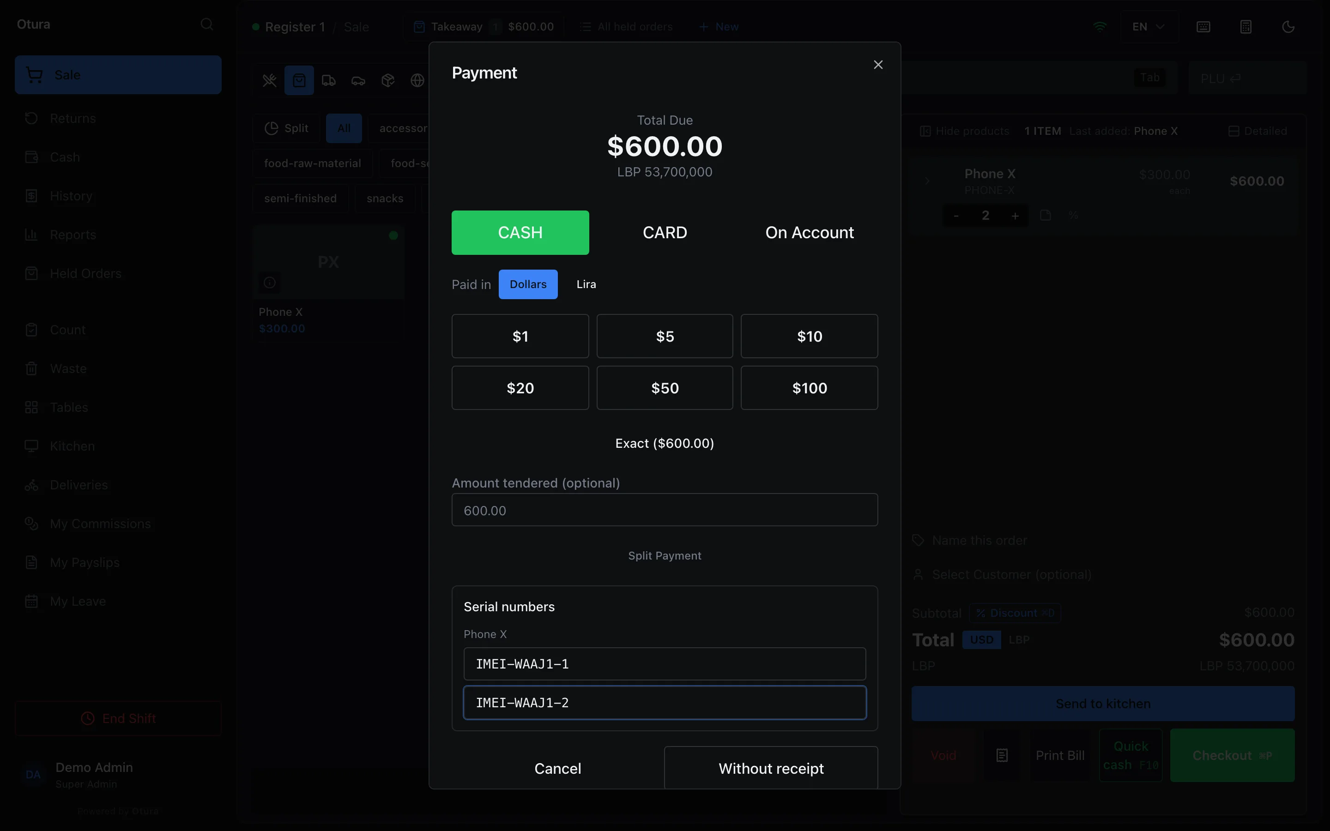Edit serial number IMEI-WAAJ1-1 field

665,664
